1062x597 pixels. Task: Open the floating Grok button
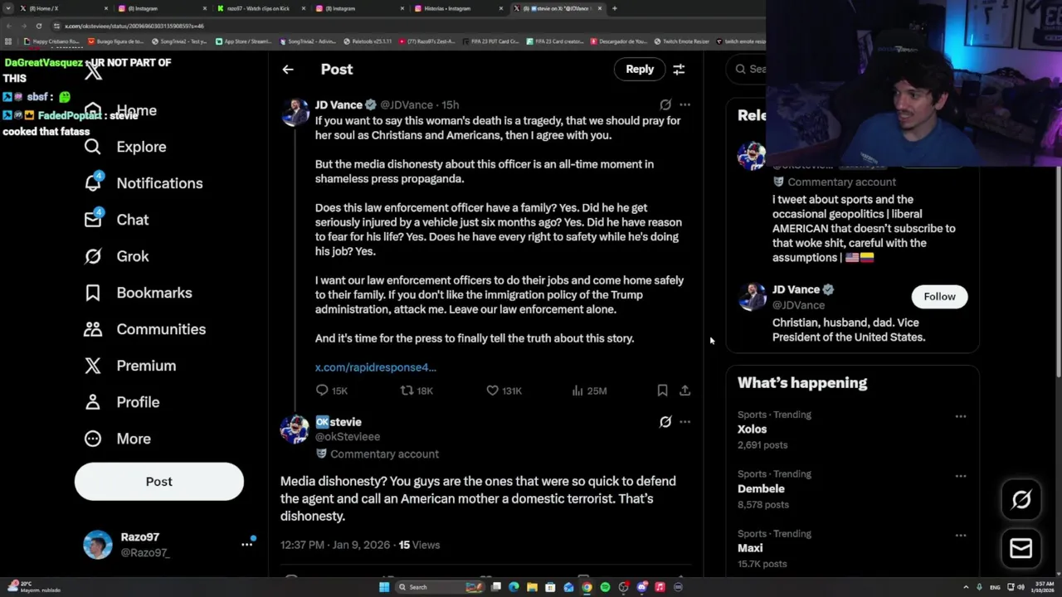click(x=1021, y=499)
